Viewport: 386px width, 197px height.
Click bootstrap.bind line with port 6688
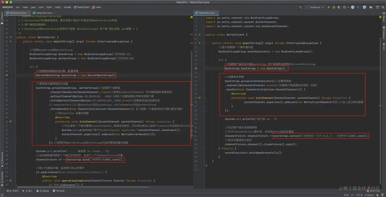[x=95, y=160]
